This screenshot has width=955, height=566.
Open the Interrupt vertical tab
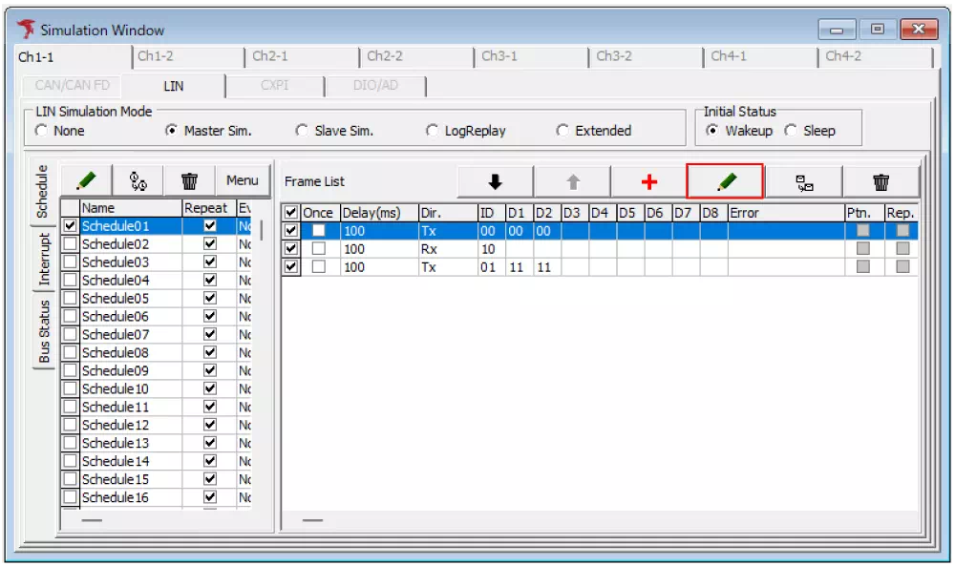click(x=44, y=258)
